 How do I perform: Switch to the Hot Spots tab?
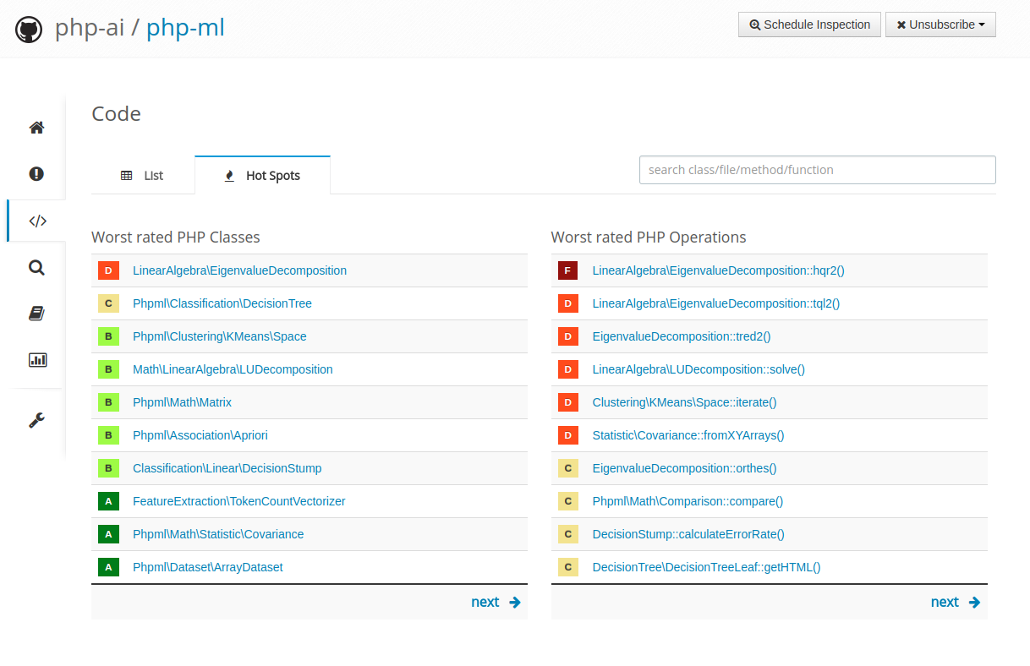[262, 176]
